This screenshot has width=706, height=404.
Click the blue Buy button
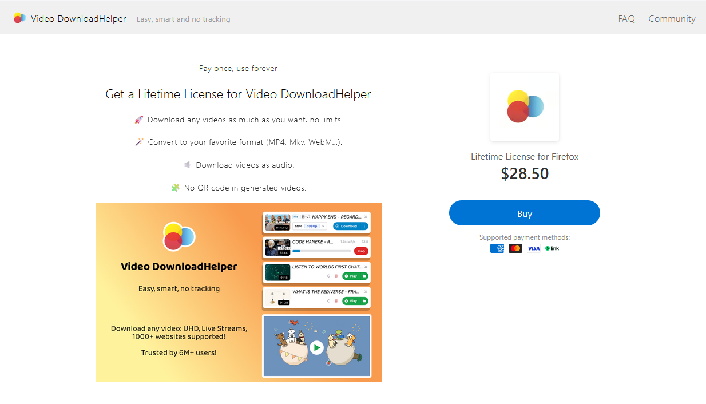coord(524,213)
